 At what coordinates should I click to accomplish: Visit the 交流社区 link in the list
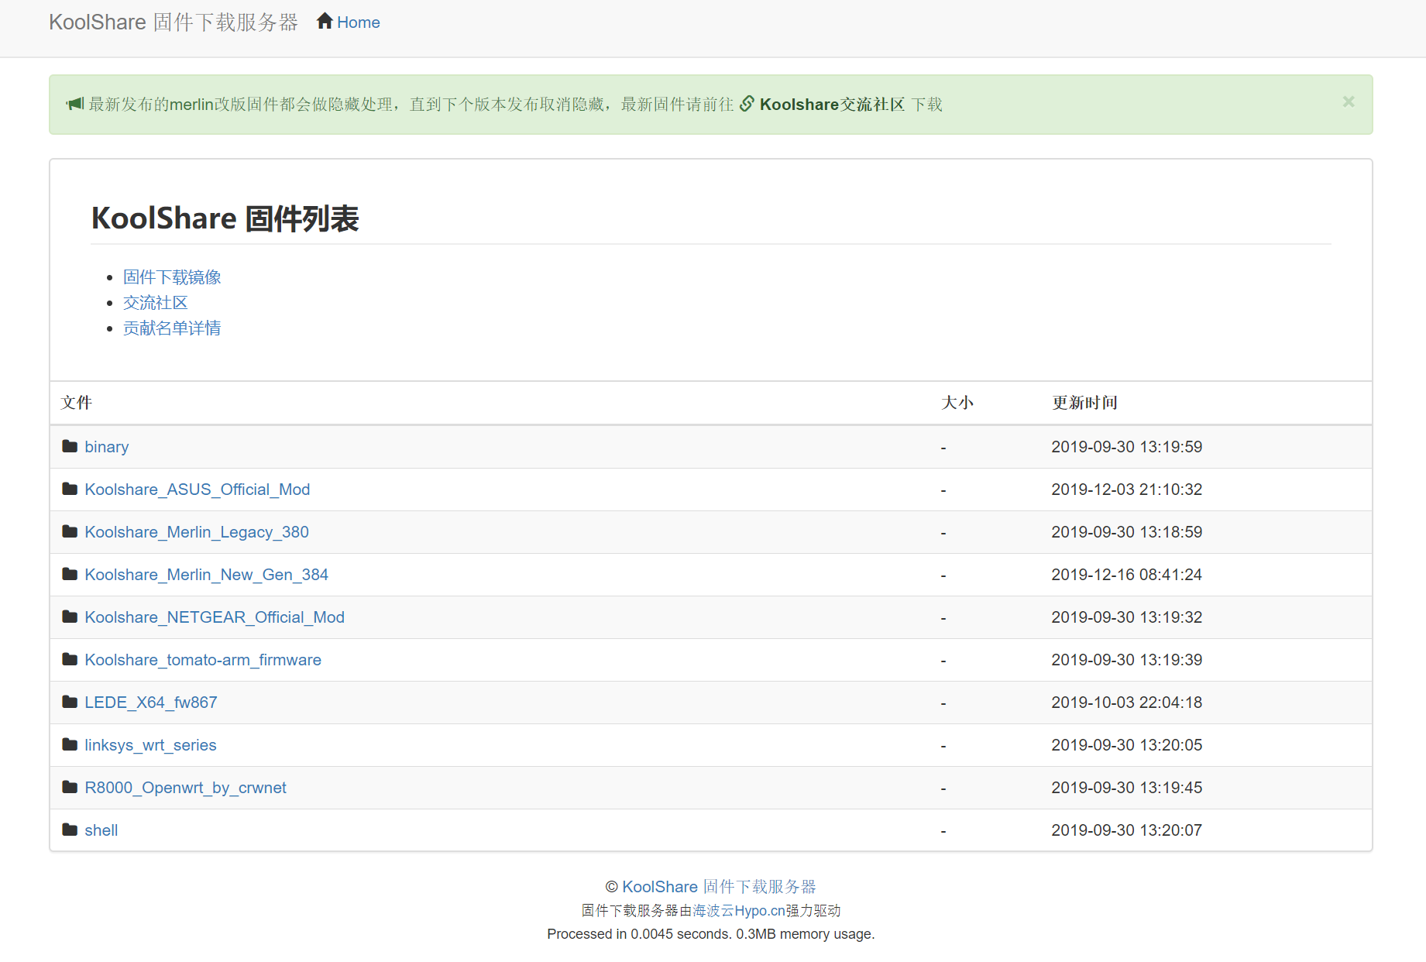click(155, 302)
